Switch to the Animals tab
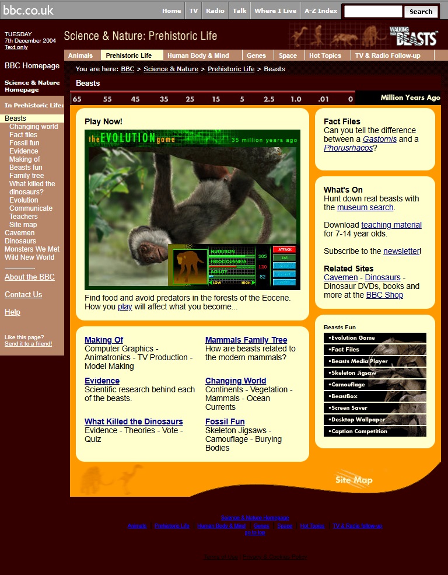 pos(80,55)
